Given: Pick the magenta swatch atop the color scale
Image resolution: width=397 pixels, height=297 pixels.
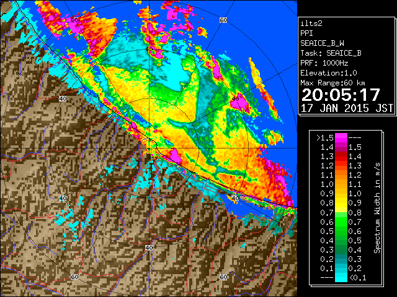Looking at the screenshot, I should (341, 138).
